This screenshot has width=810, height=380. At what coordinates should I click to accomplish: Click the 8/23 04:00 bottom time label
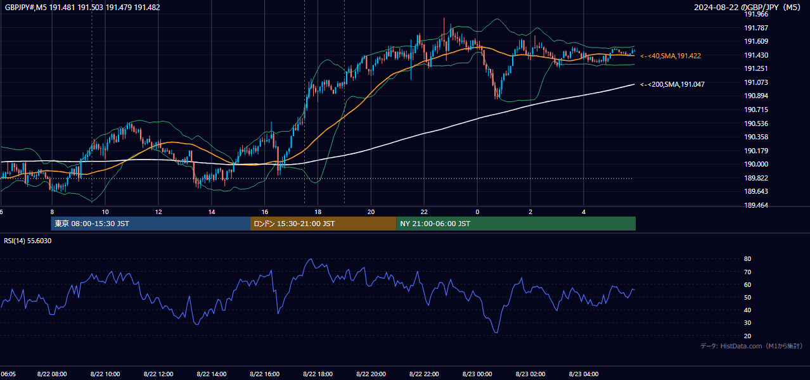[x=584, y=374]
